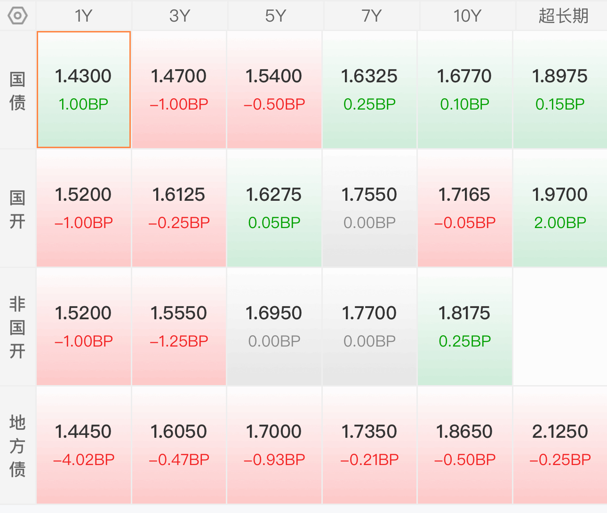
Task: Select the 超长期 column header
Action: (x=563, y=16)
